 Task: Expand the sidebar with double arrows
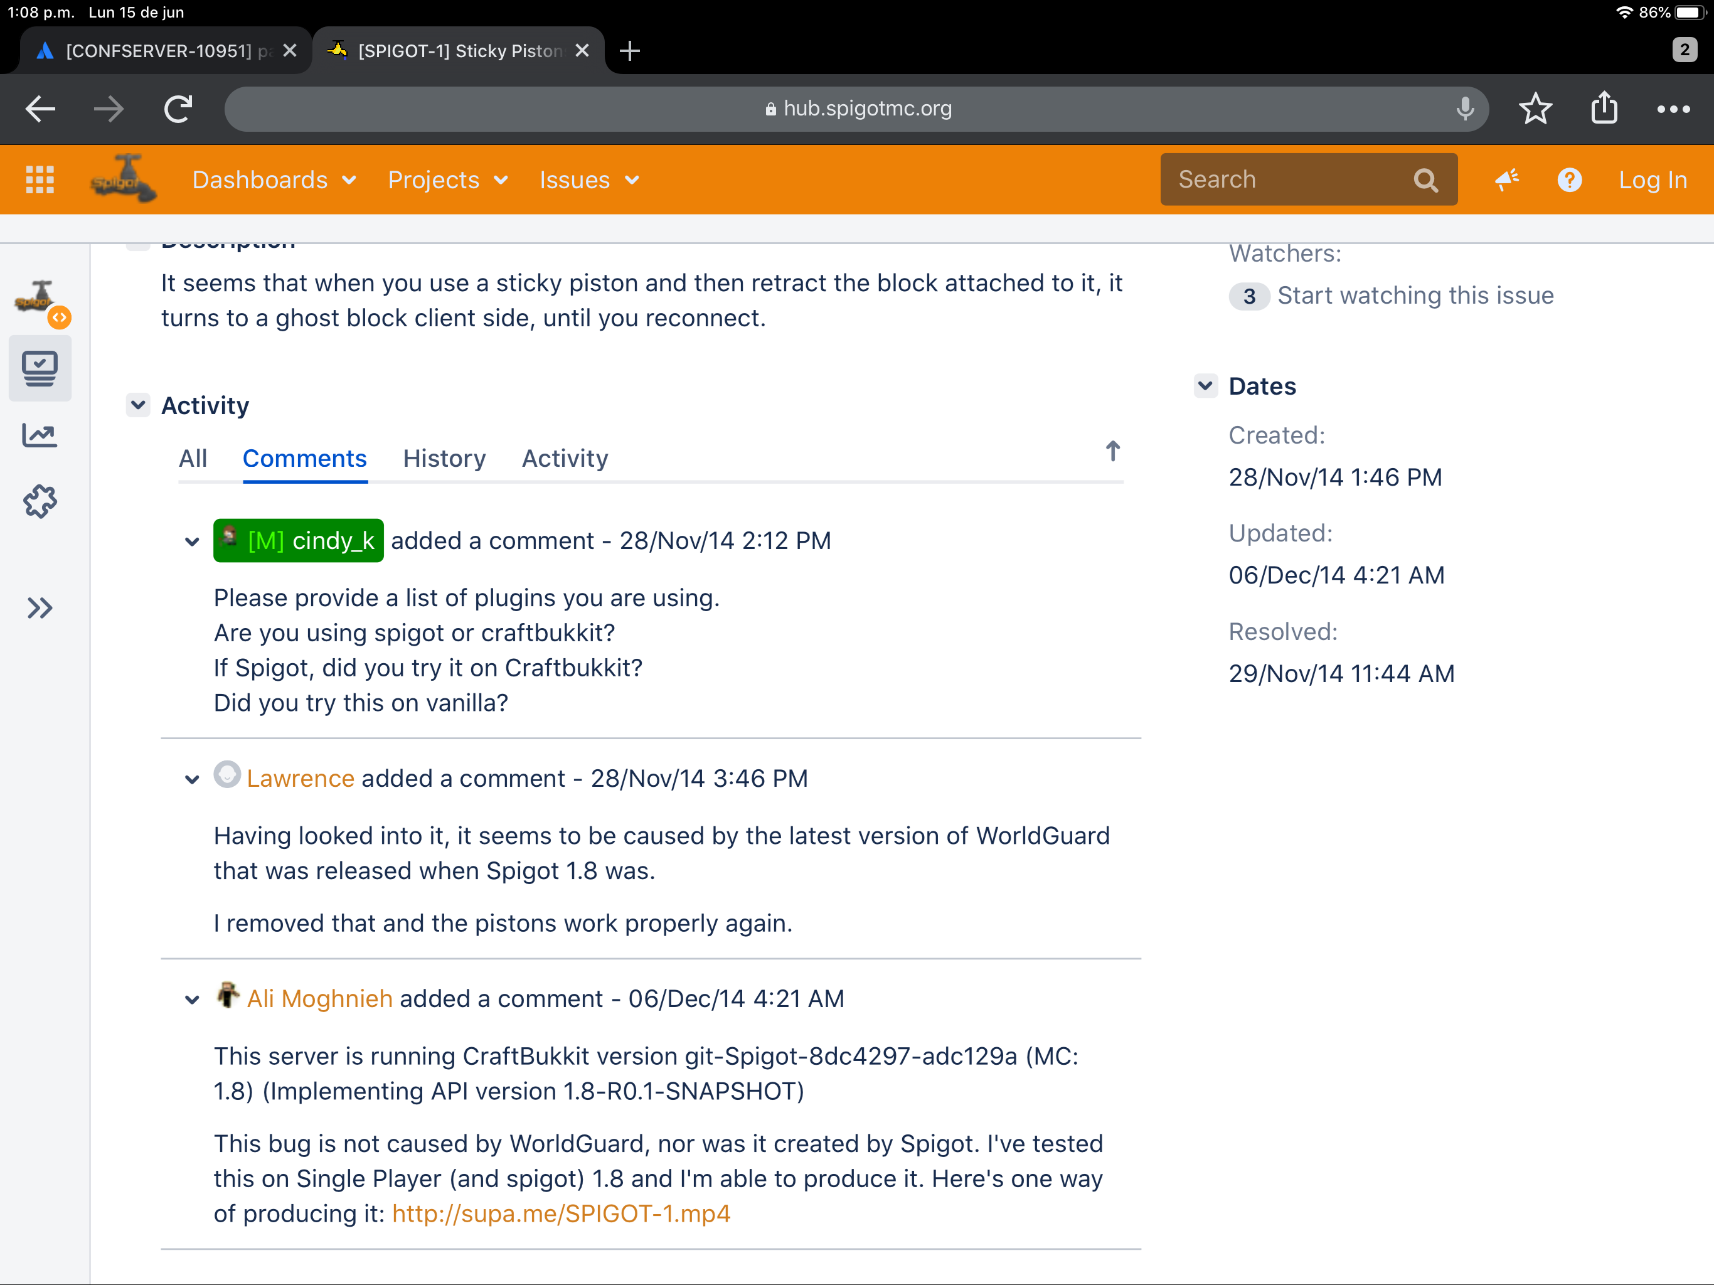(40, 607)
